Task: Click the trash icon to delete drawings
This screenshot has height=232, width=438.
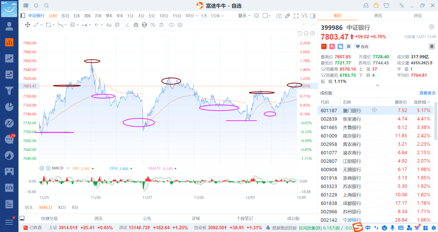Action: click(x=161, y=25)
